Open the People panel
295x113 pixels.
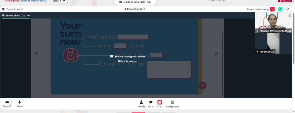pyautogui.click(x=141, y=104)
